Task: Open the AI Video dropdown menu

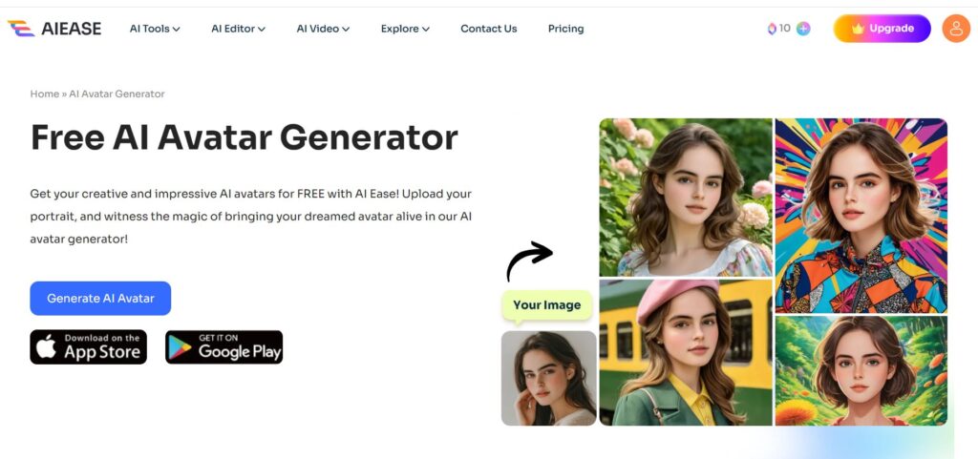Action: click(323, 29)
